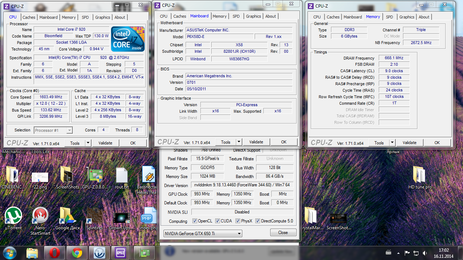Switch to the Caches tab in the leftmost CPU-Z window
Screen dimensions: 463x260
(x=29, y=17)
